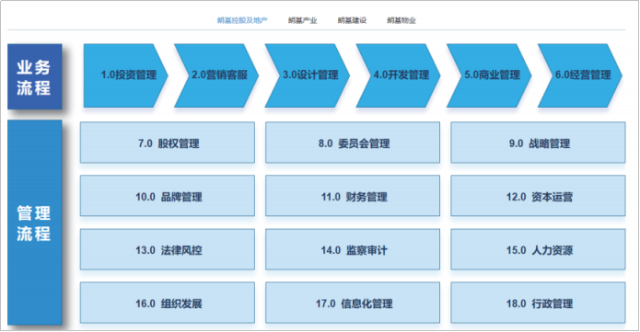Select the 12.0 资本运营 tile

[538, 196]
